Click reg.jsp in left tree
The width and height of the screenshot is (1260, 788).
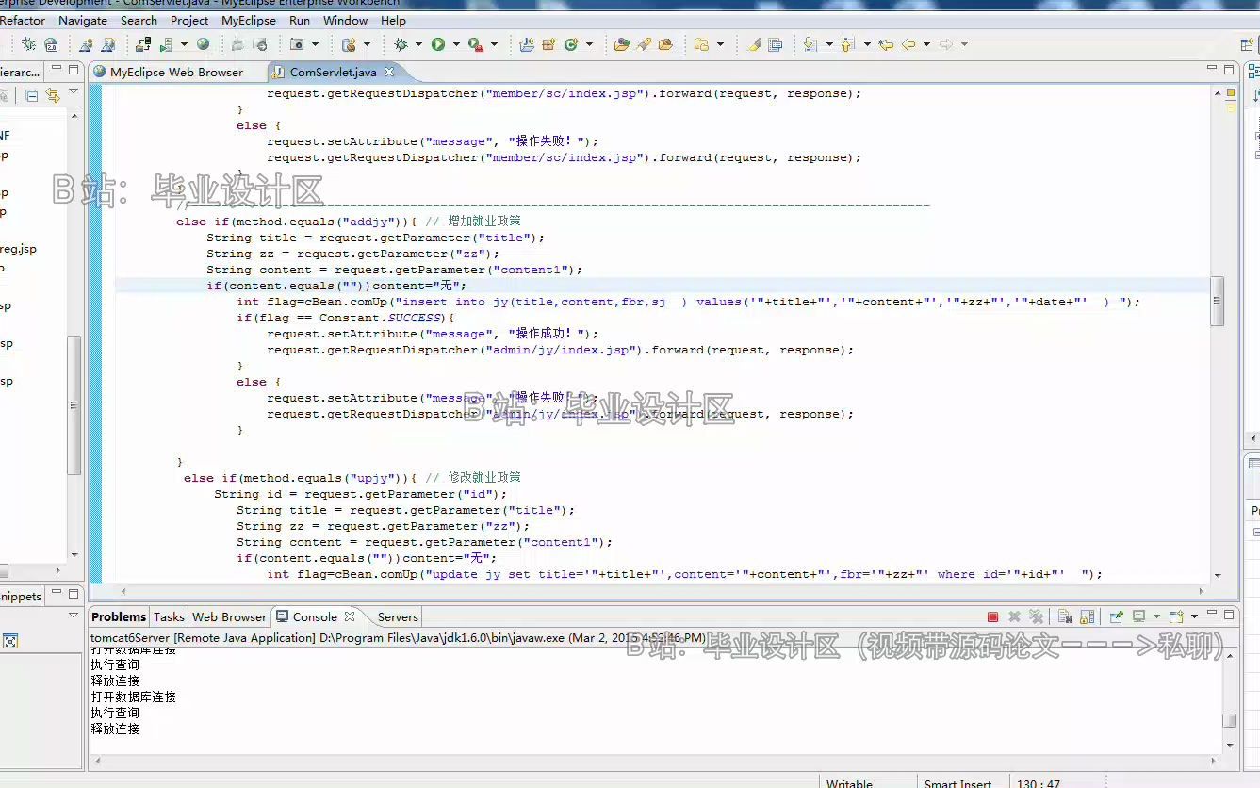click(x=18, y=249)
